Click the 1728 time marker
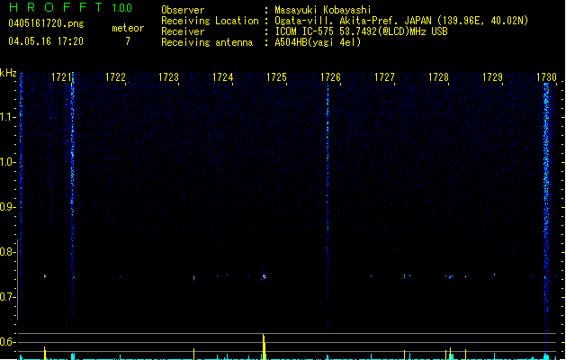The height and width of the screenshot is (360, 566). pos(438,77)
